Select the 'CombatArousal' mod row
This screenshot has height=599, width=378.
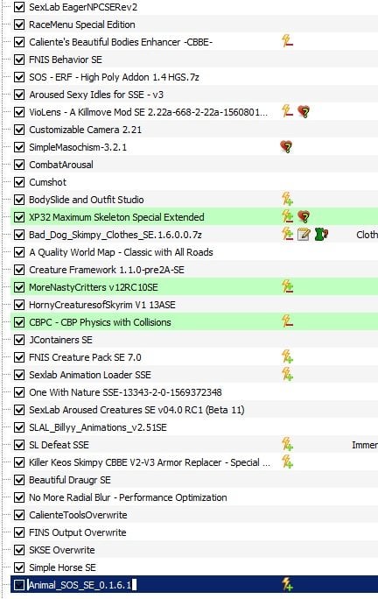[194, 165]
